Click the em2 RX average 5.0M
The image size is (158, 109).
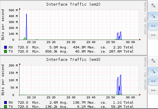pos(54,47)
